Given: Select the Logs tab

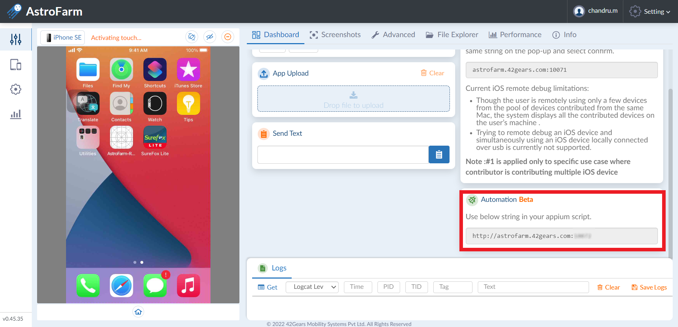Looking at the screenshot, I should [x=272, y=268].
